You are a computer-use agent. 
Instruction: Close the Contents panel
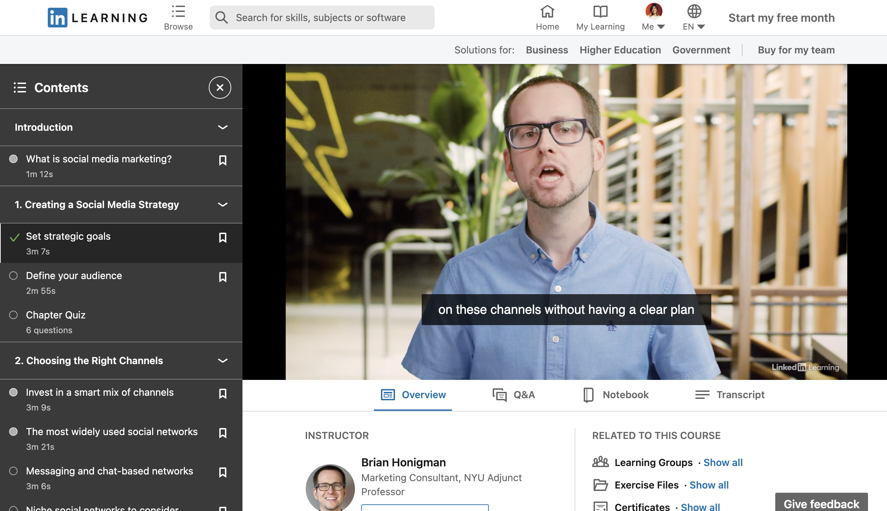click(220, 88)
